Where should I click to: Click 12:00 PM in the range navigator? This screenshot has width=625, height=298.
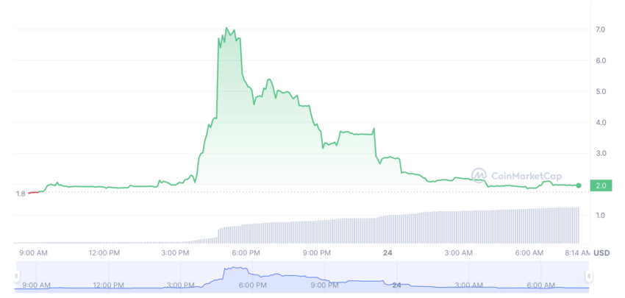click(x=110, y=285)
